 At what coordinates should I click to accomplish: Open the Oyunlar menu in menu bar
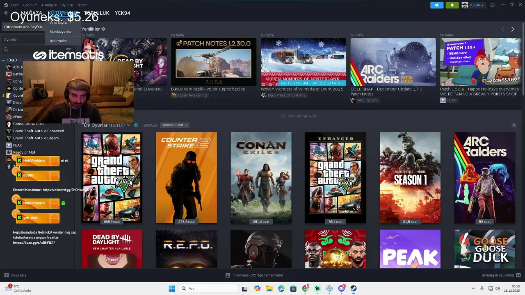[67, 5]
